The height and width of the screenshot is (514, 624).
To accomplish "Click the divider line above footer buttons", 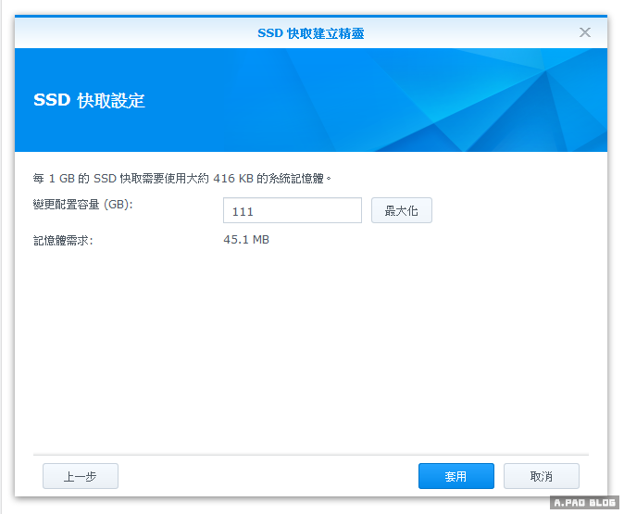I will coord(310,455).
